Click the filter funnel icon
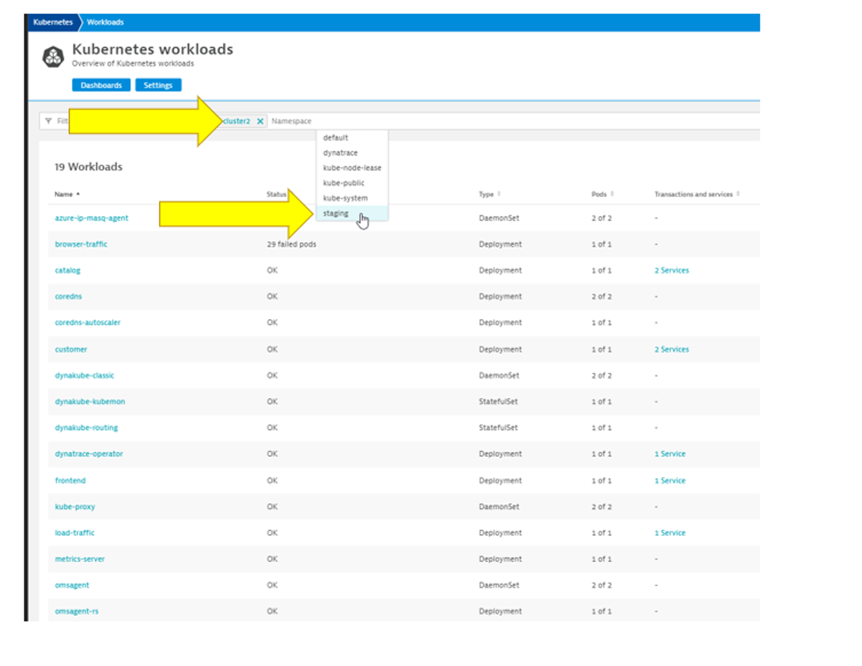 49,121
